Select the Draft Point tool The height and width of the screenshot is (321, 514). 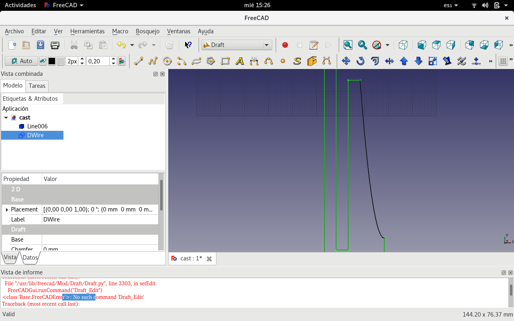coord(283,61)
